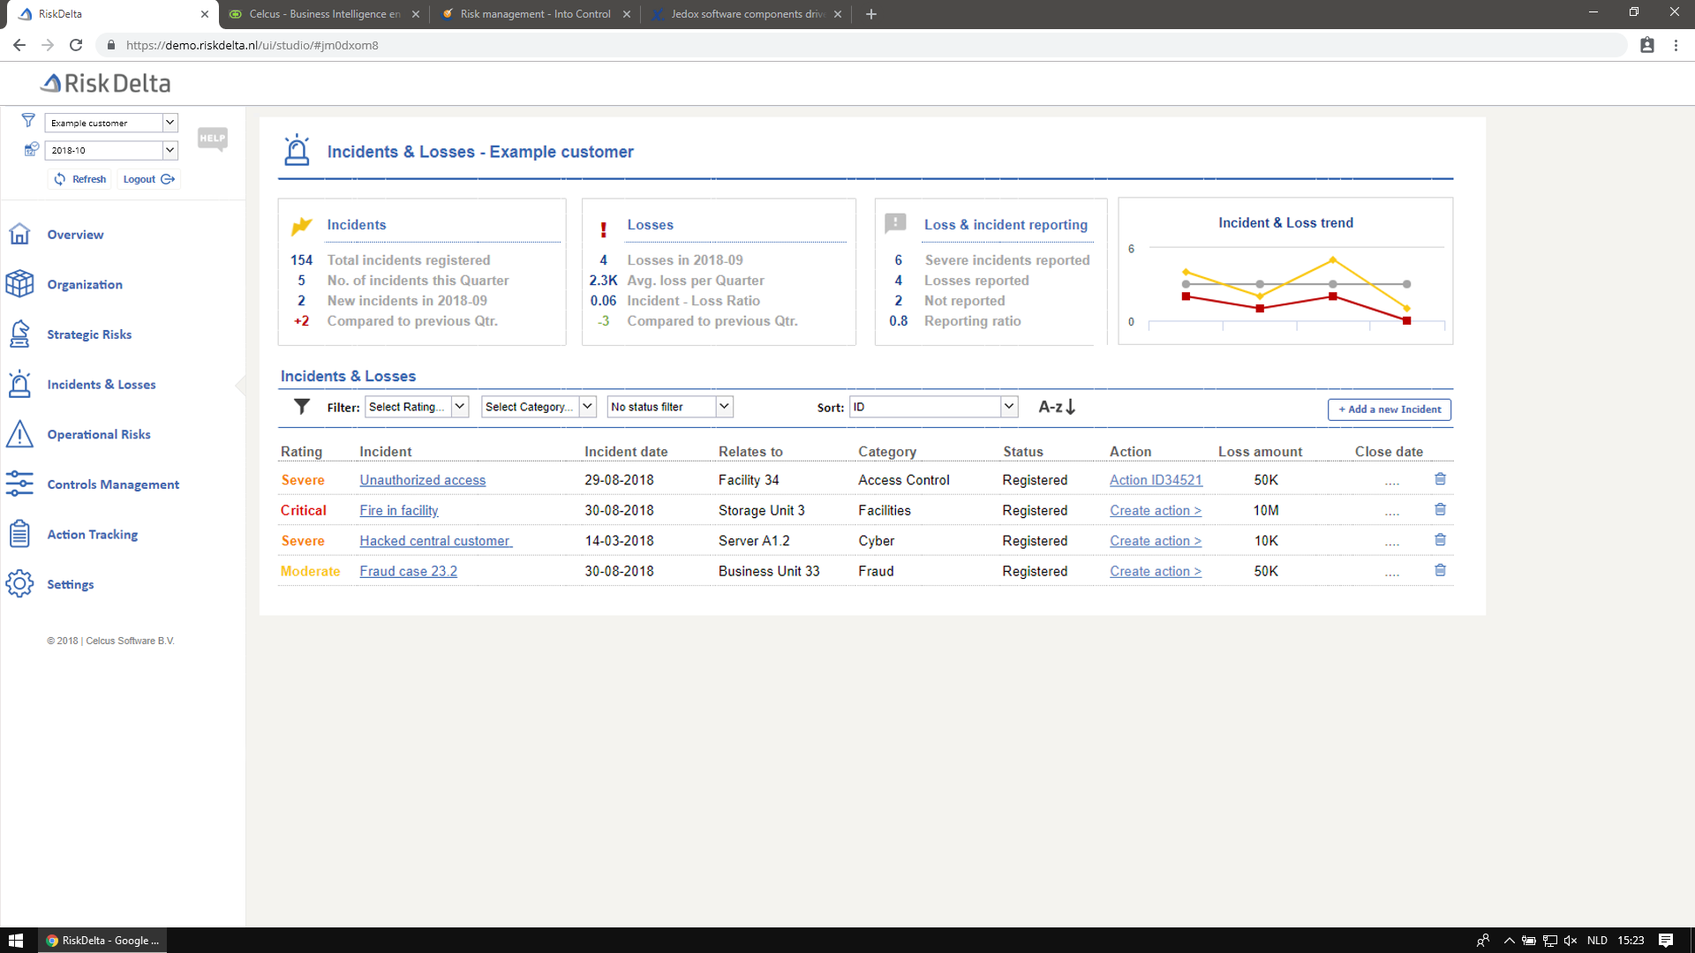Image resolution: width=1695 pixels, height=953 pixels.
Task: Click the Incidents & Losses header siren icon
Action: click(x=298, y=150)
